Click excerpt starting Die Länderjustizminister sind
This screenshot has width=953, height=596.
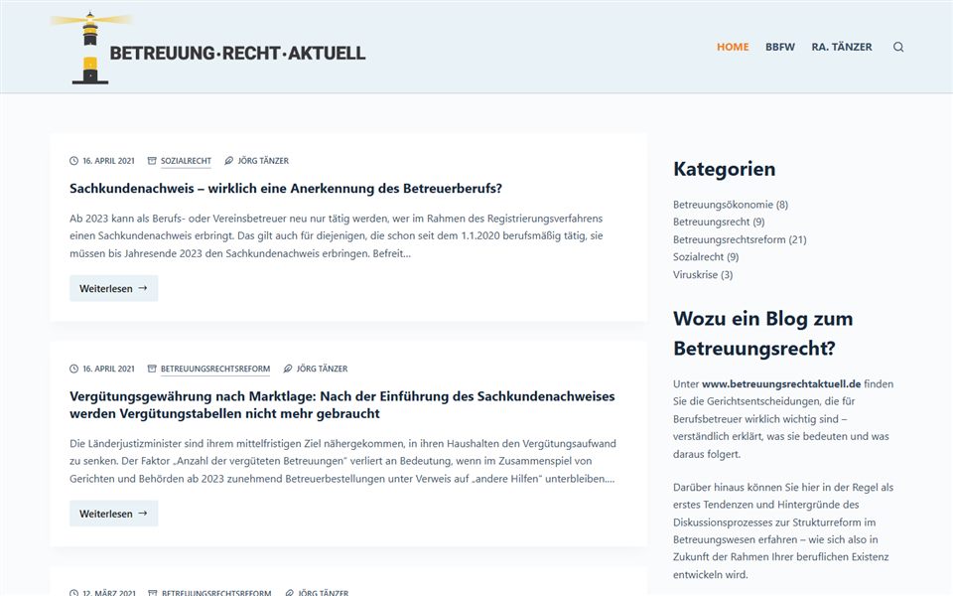click(342, 461)
